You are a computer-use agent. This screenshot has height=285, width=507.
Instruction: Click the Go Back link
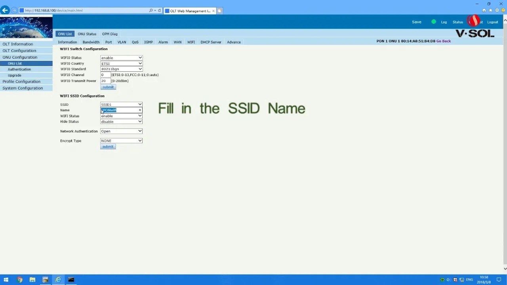point(443,41)
